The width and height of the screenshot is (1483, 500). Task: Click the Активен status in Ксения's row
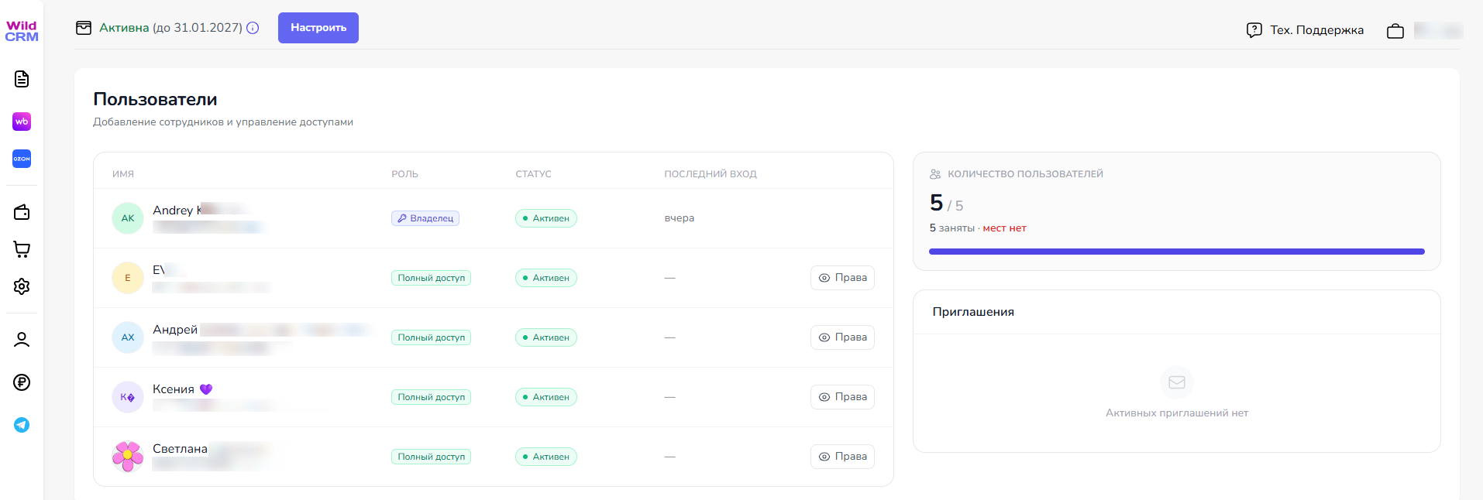pyautogui.click(x=546, y=397)
